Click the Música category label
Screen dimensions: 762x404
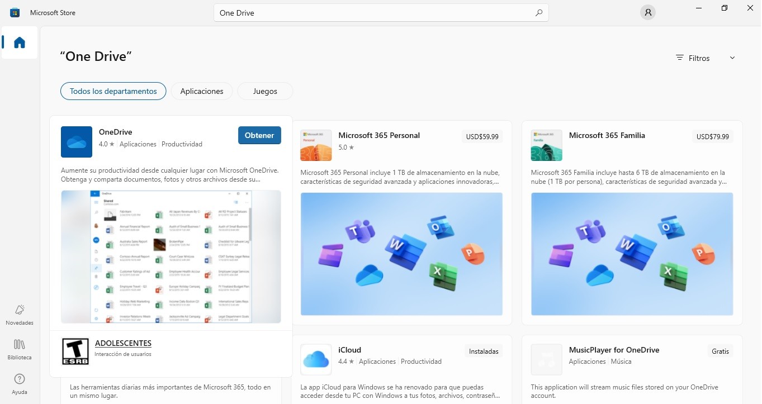click(621, 362)
